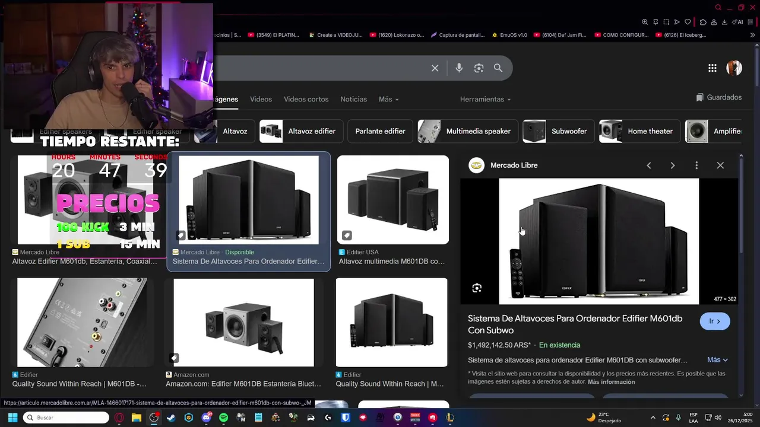Screen dimensions: 760x427
Task: Click the browser zoom magnifier icon
Action: point(645,22)
